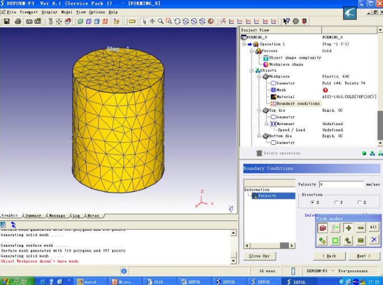Image resolution: width=383 pixels, height=285 pixels.
Task: Click the +X view axis icon
Action: [232, 21]
